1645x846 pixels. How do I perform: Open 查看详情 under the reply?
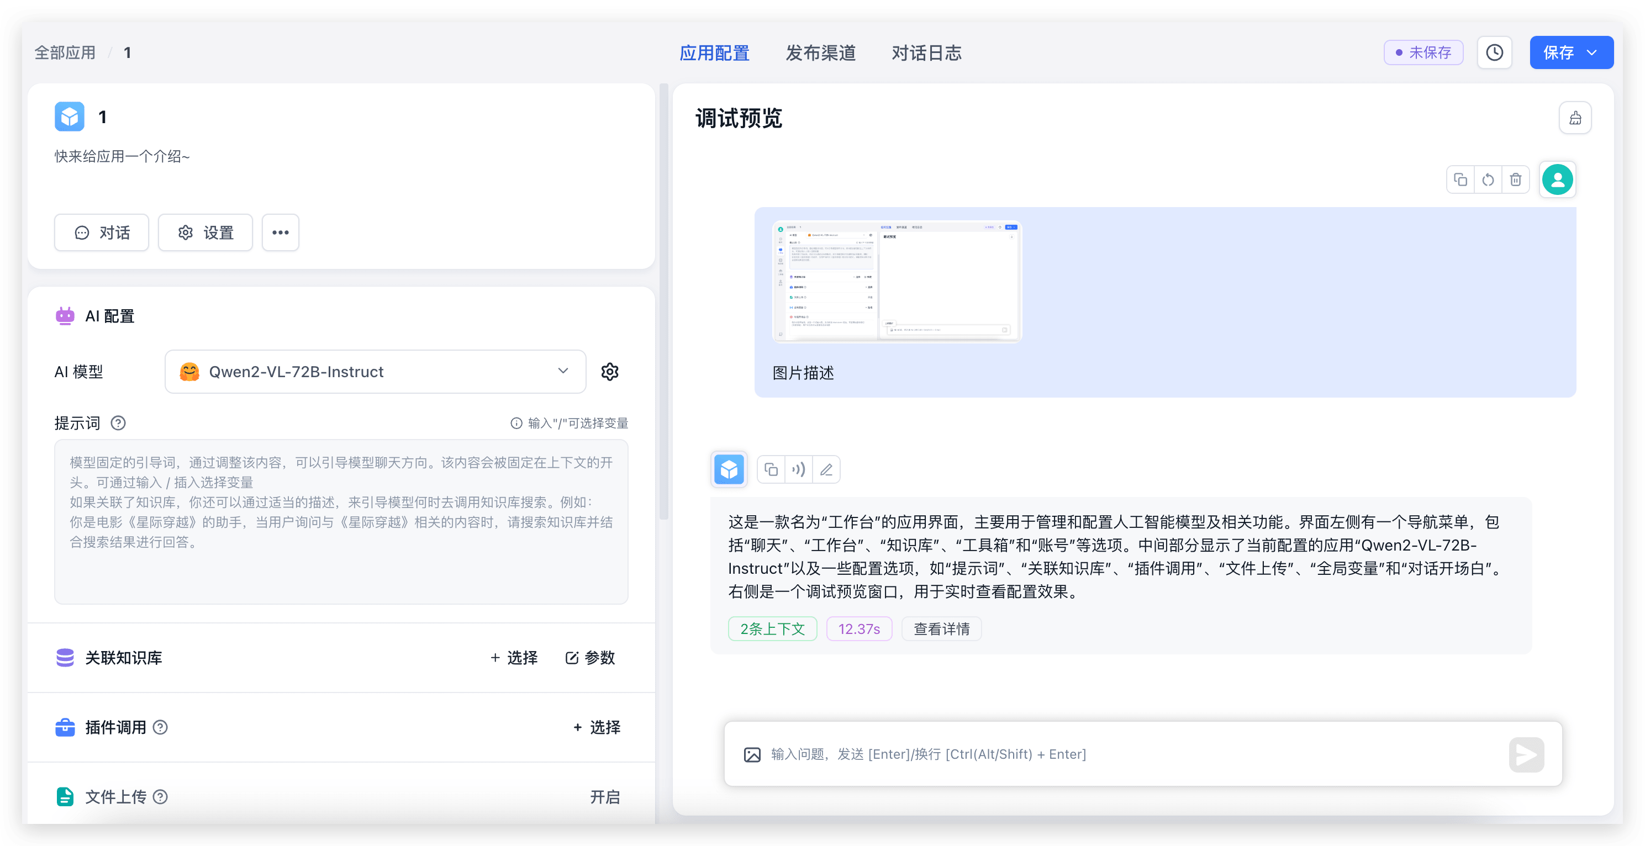[x=941, y=629]
